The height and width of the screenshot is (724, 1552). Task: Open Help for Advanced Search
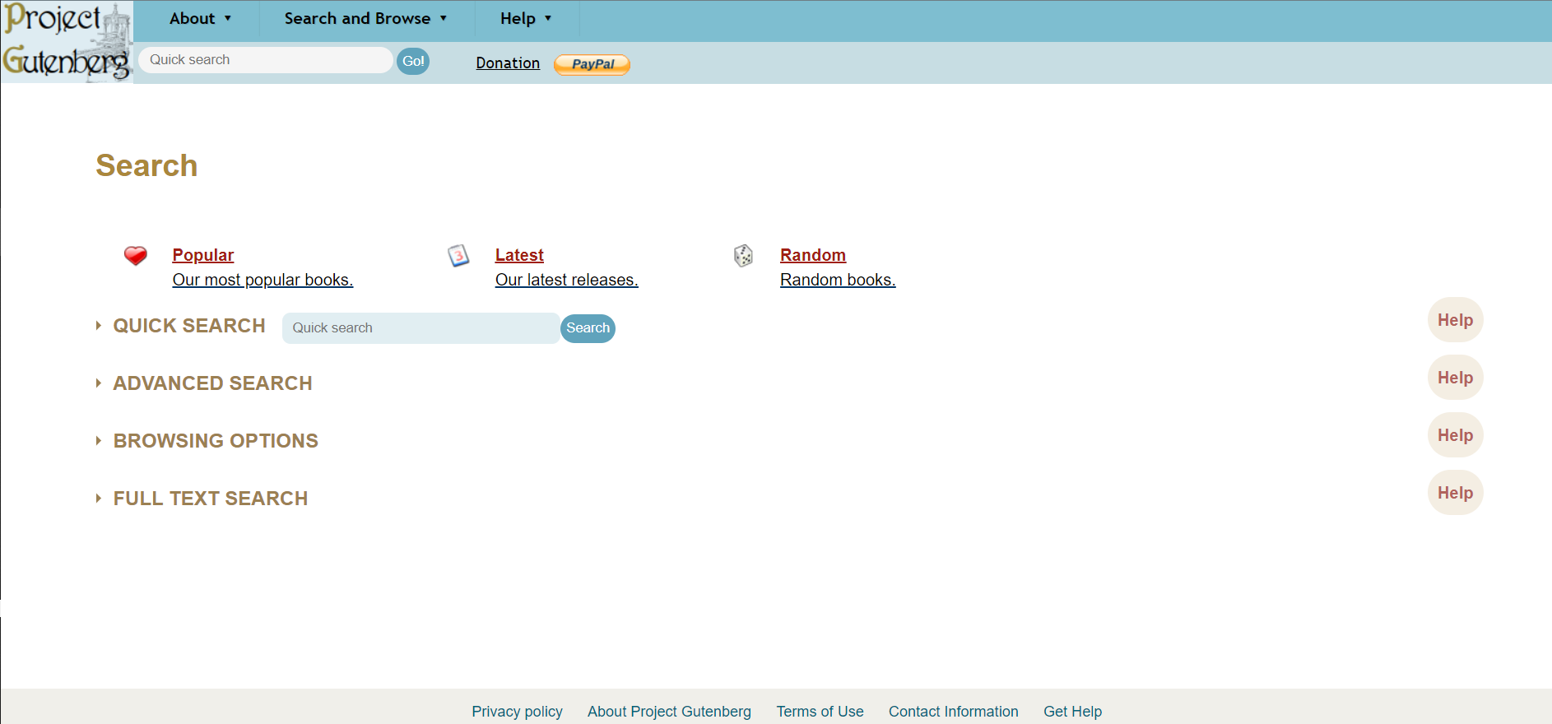[x=1455, y=378]
